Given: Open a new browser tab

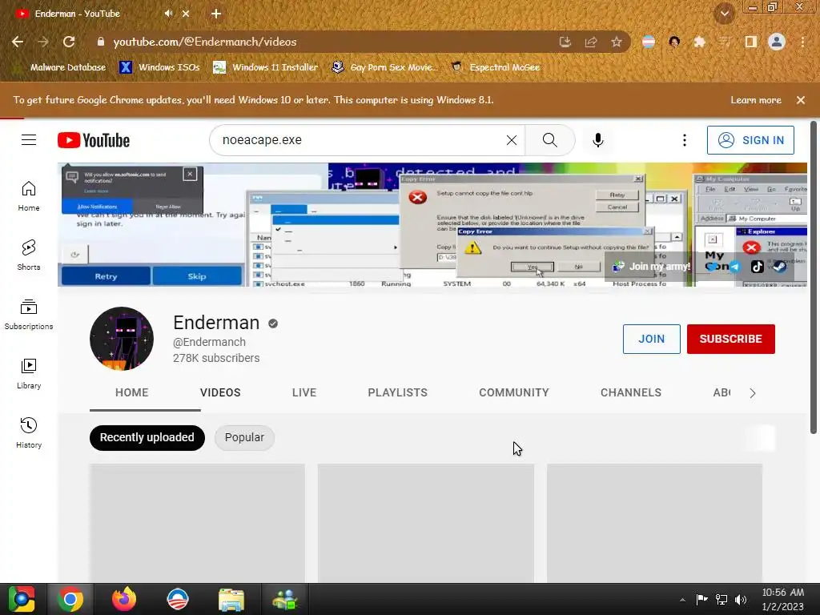Looking at the screenshot, I should [216, 14].
